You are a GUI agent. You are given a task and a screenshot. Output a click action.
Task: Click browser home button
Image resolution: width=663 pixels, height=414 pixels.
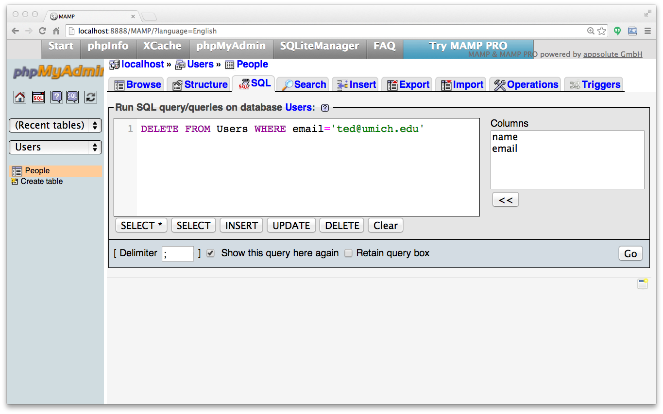click(56, 31)
